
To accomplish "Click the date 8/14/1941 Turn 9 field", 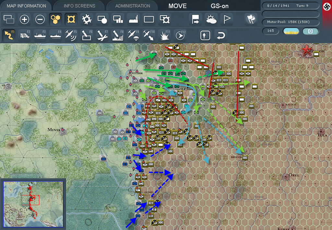I will tap(290, 6).
